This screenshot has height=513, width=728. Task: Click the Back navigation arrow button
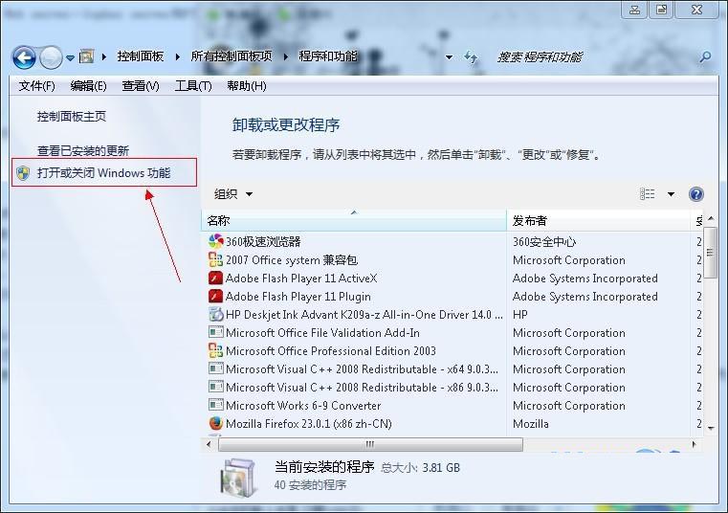tap(24, 57)
